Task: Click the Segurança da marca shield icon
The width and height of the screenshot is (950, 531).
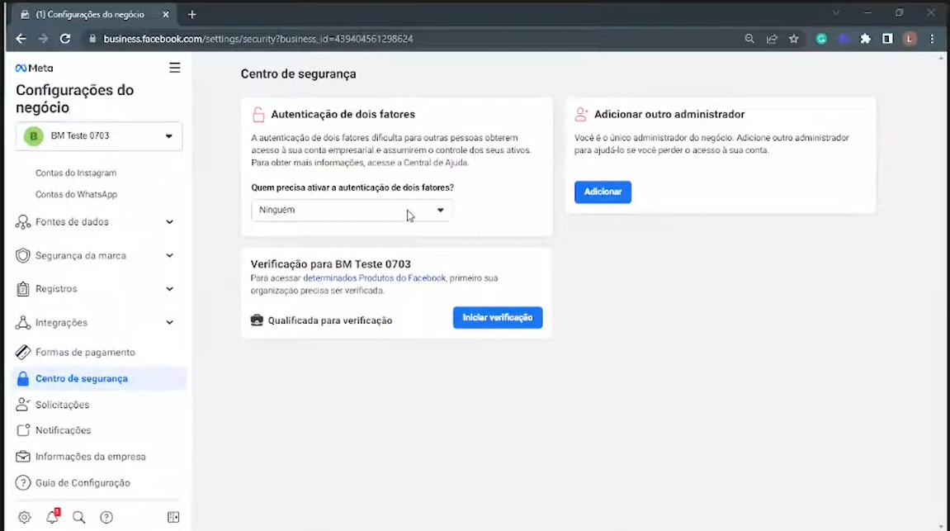Action: (23, 256)
